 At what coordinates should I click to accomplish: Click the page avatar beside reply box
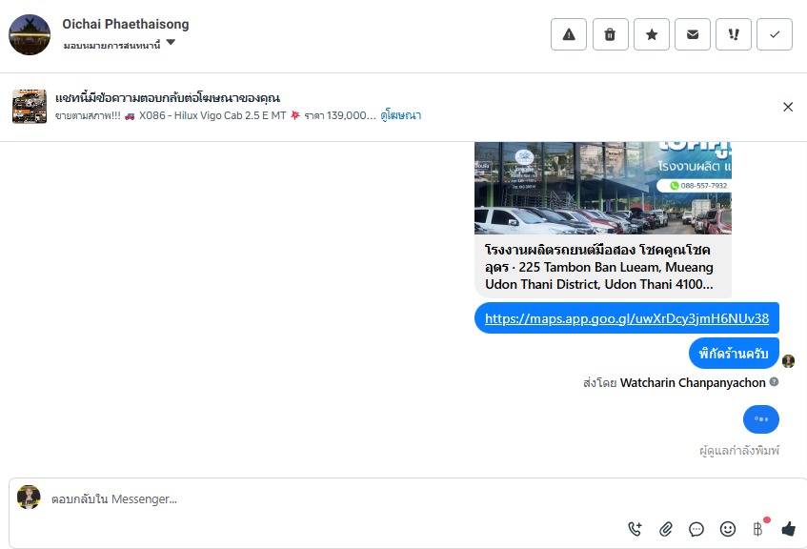pos(29,497)
